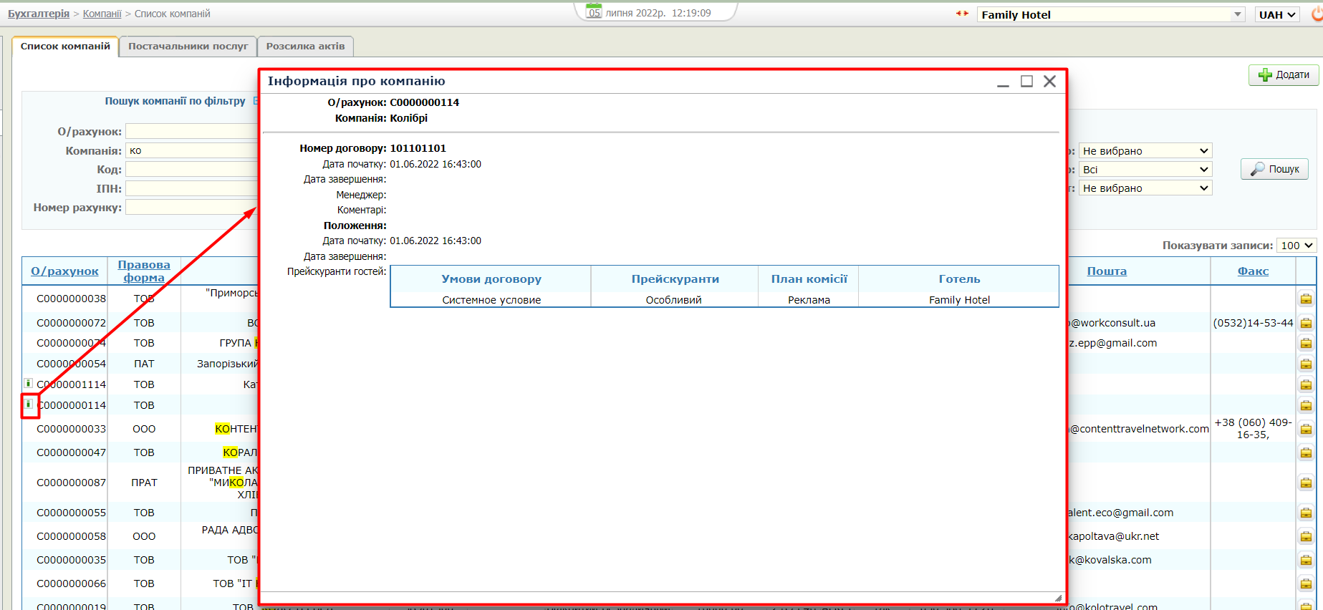Click the Пошук search button
The image size is (1323, 610).
pos(1274,169)
